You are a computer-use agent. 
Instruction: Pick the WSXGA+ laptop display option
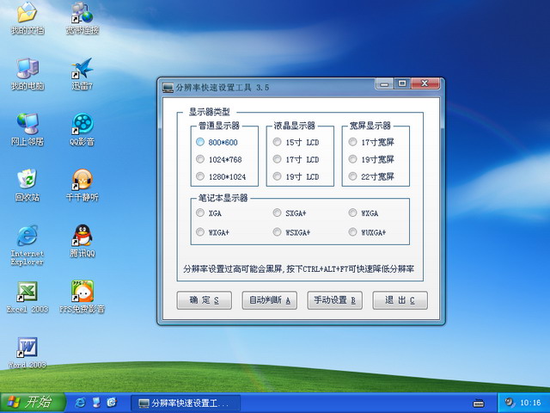pos(278,232)
